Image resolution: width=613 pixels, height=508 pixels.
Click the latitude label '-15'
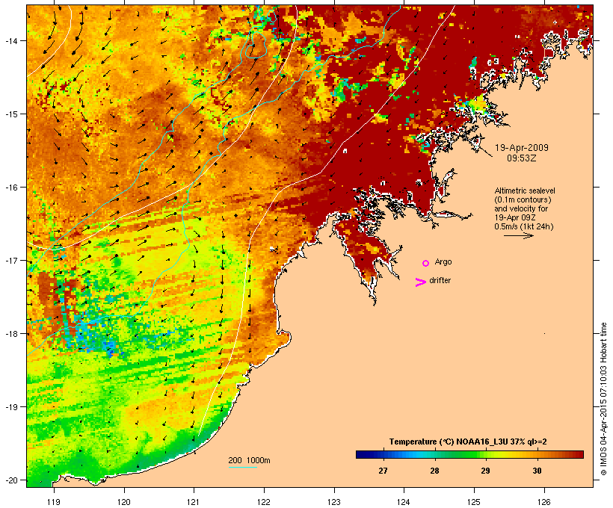click(x=10, y=114)
